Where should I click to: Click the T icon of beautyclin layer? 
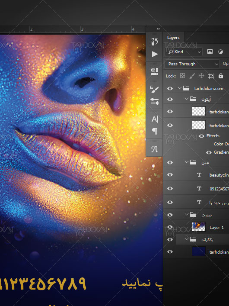(x=199, y=175)
